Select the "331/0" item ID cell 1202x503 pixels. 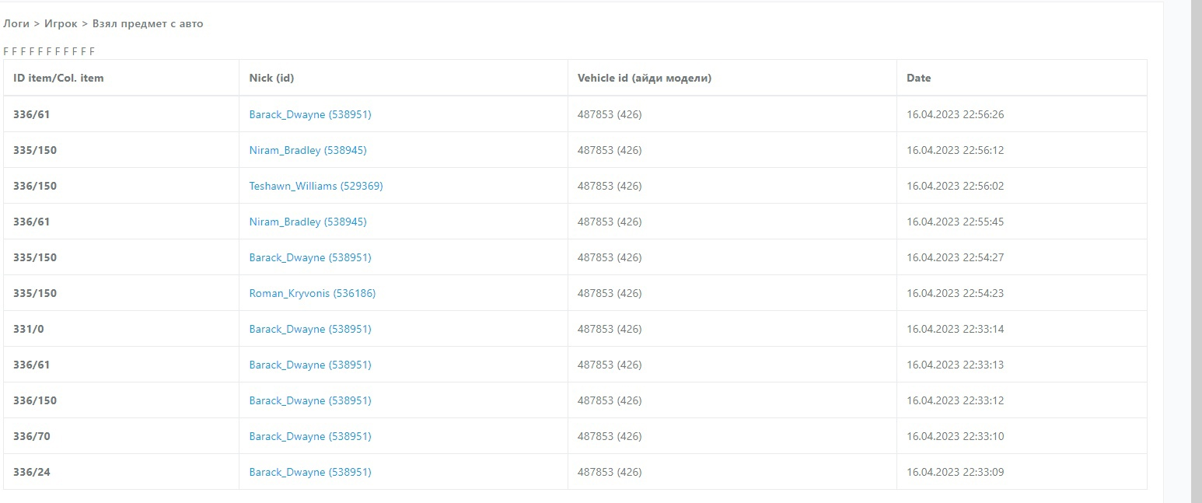[x=29, y=329]
